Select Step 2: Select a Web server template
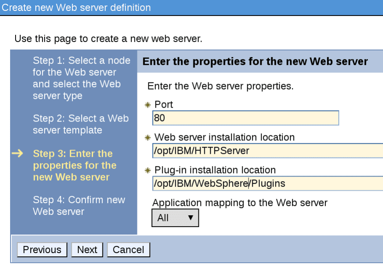 (80, 124)
